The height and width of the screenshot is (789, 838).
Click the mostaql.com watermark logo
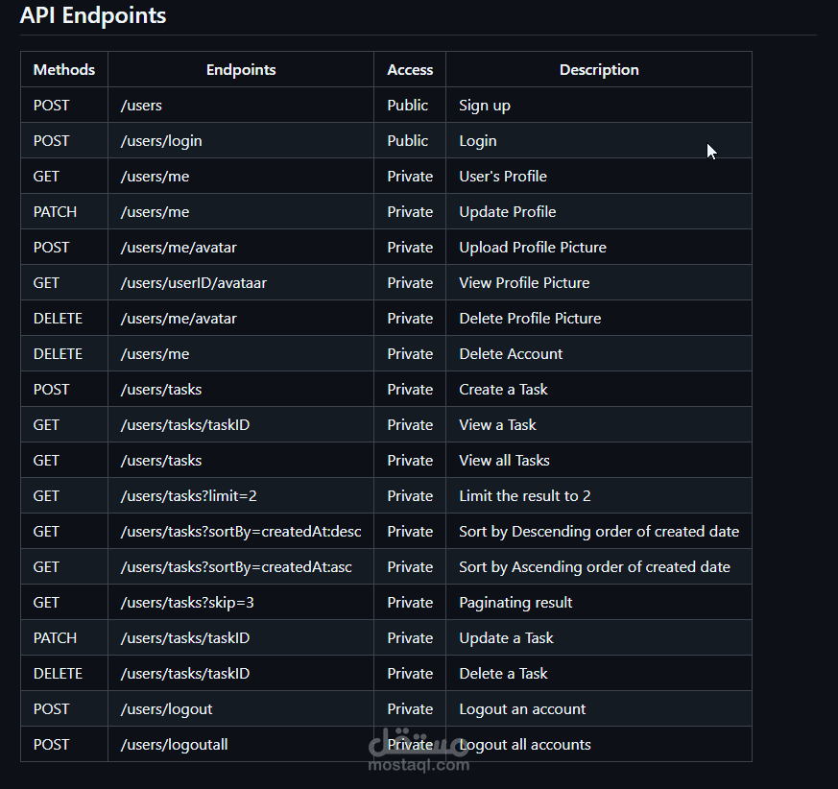click(x=419, y=752)
